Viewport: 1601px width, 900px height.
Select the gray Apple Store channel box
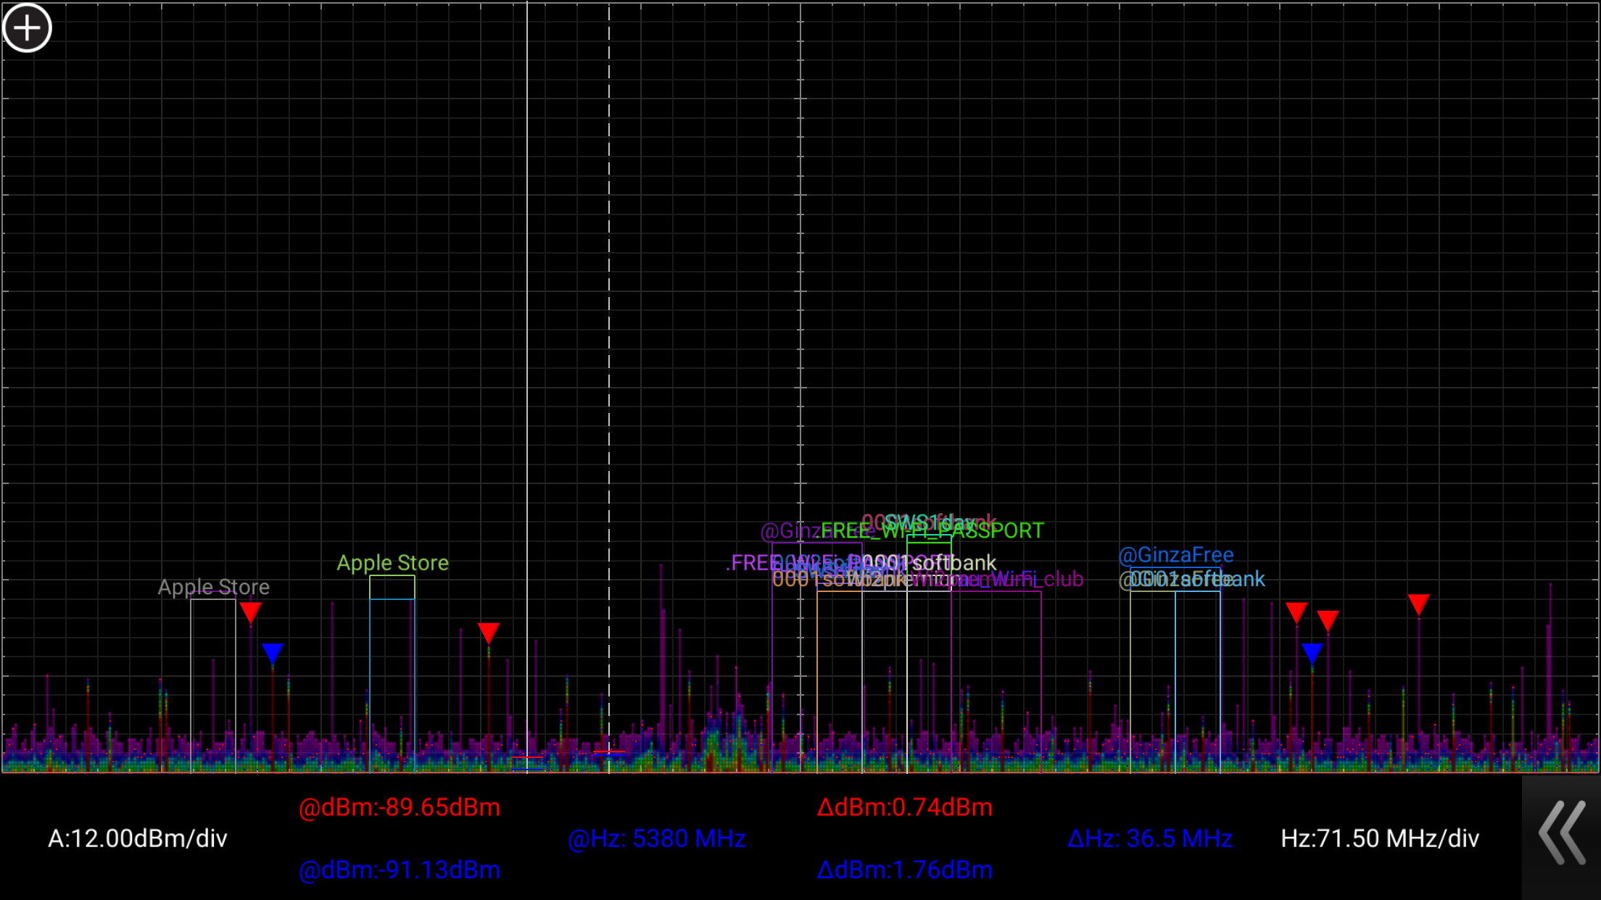coord(213,686)
